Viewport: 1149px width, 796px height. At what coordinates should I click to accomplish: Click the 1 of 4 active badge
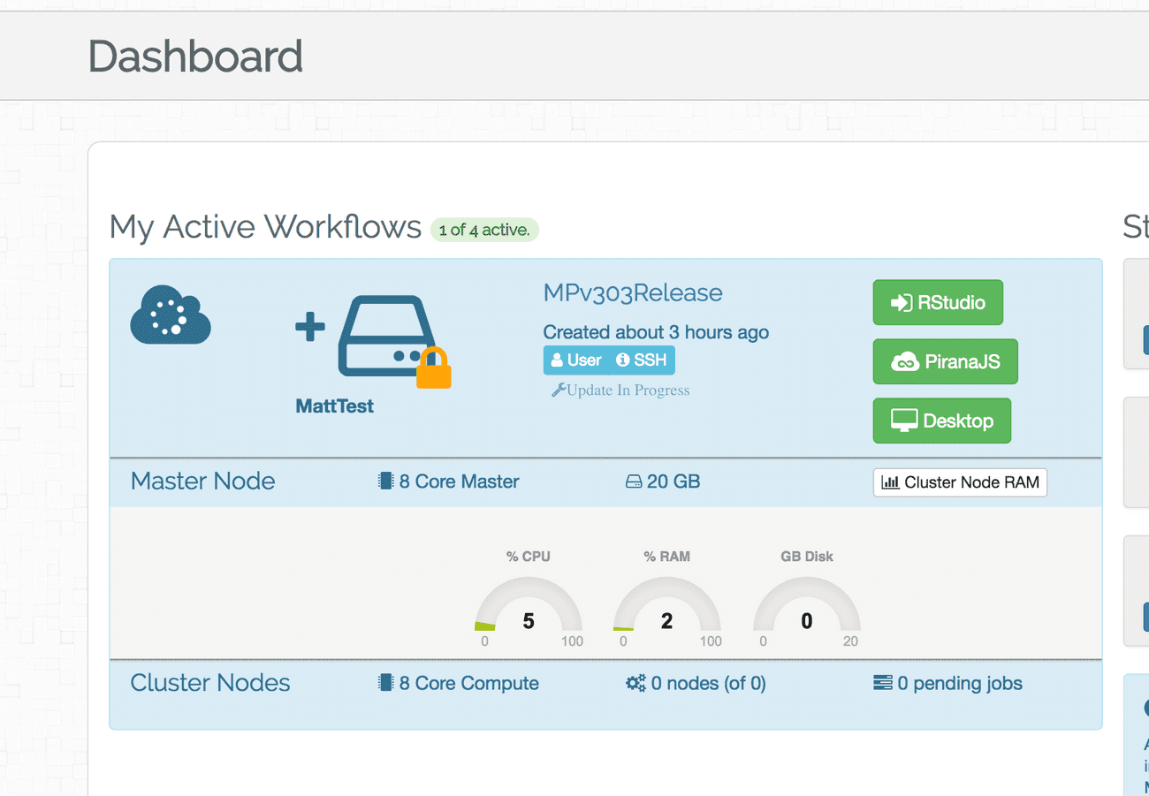(x=484, y=230)
